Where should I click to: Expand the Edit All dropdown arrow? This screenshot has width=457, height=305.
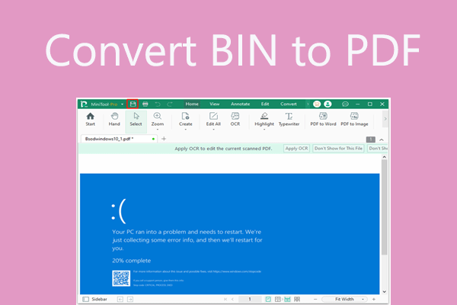pos(213,130)
